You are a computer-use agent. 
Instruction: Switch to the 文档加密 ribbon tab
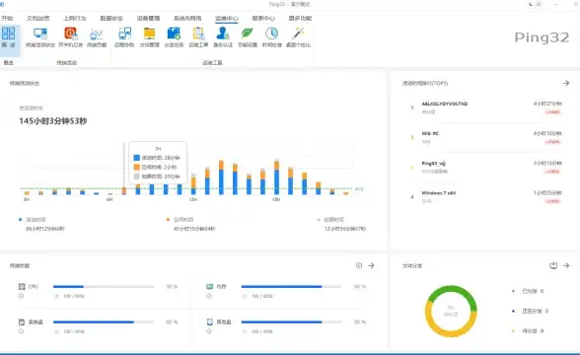pyautogui.click(x=38, y=18)
